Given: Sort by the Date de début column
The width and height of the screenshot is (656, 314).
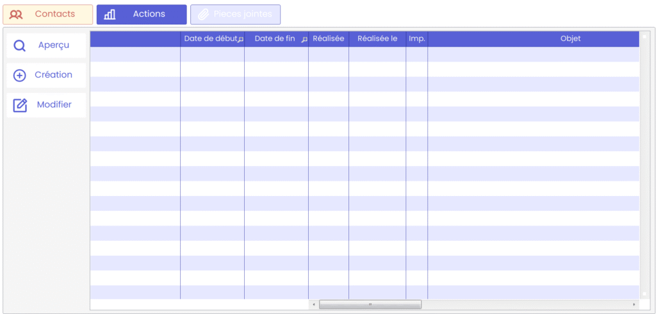Looking at the screenshot, I should click(209, 38).
